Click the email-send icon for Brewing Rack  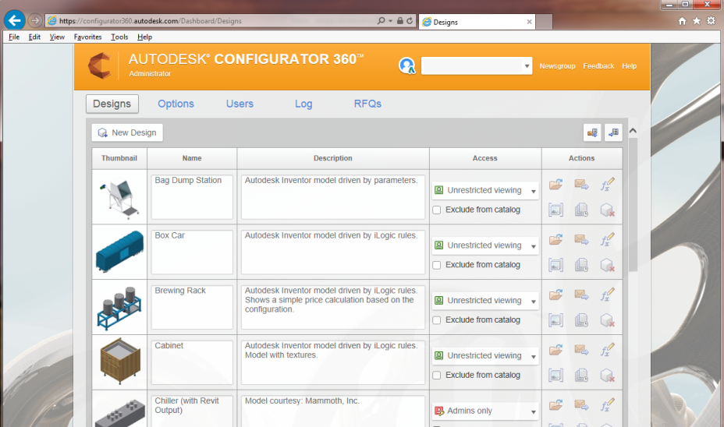581,295
